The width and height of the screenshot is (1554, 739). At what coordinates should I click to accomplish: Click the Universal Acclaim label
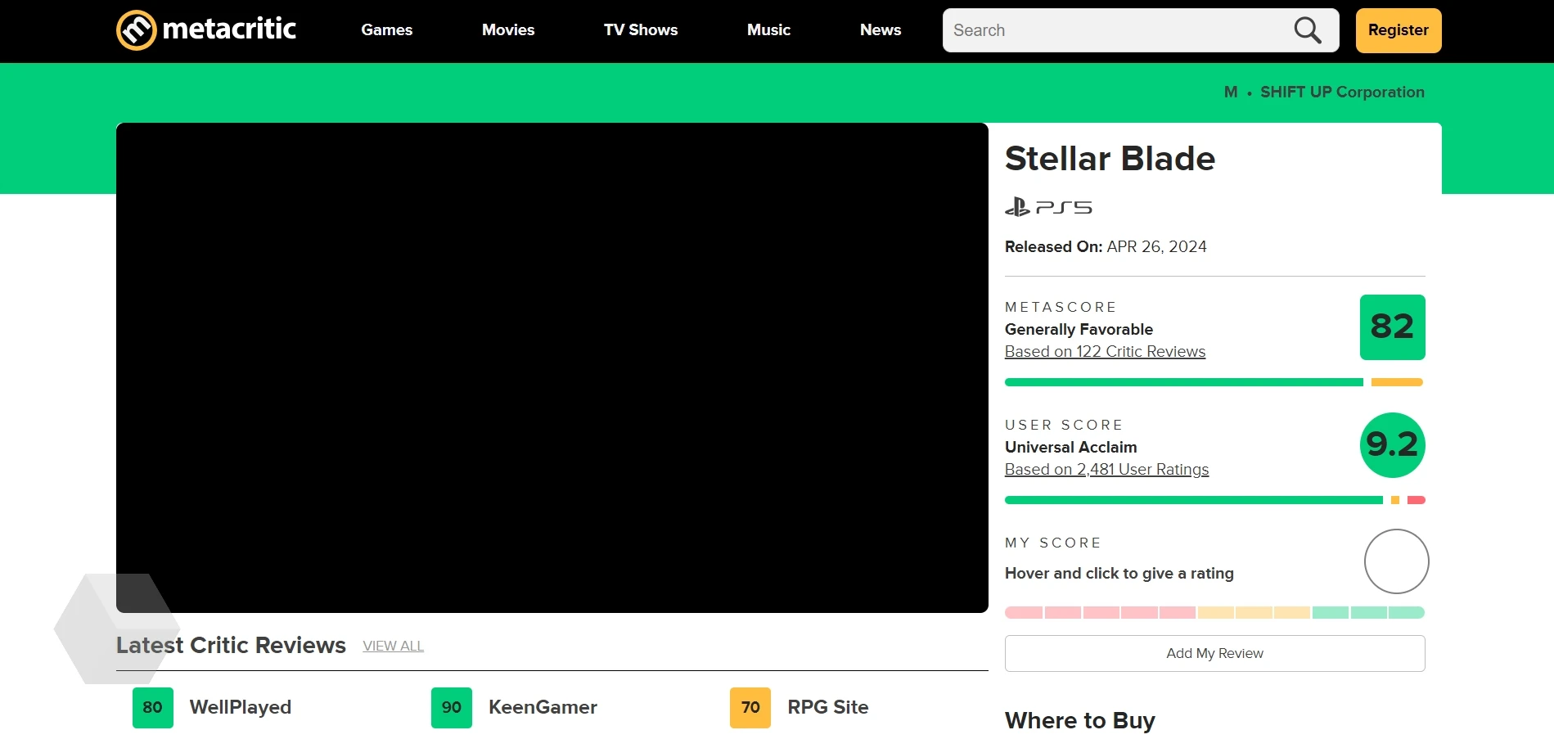[1070, 447]
